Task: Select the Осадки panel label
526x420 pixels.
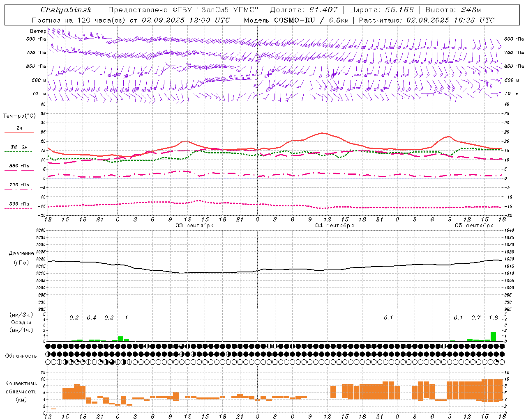Action: 21,322
